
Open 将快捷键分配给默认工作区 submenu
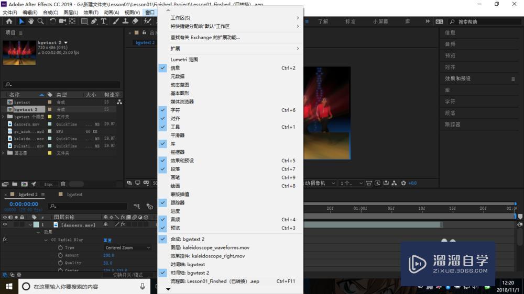(230, 26)
